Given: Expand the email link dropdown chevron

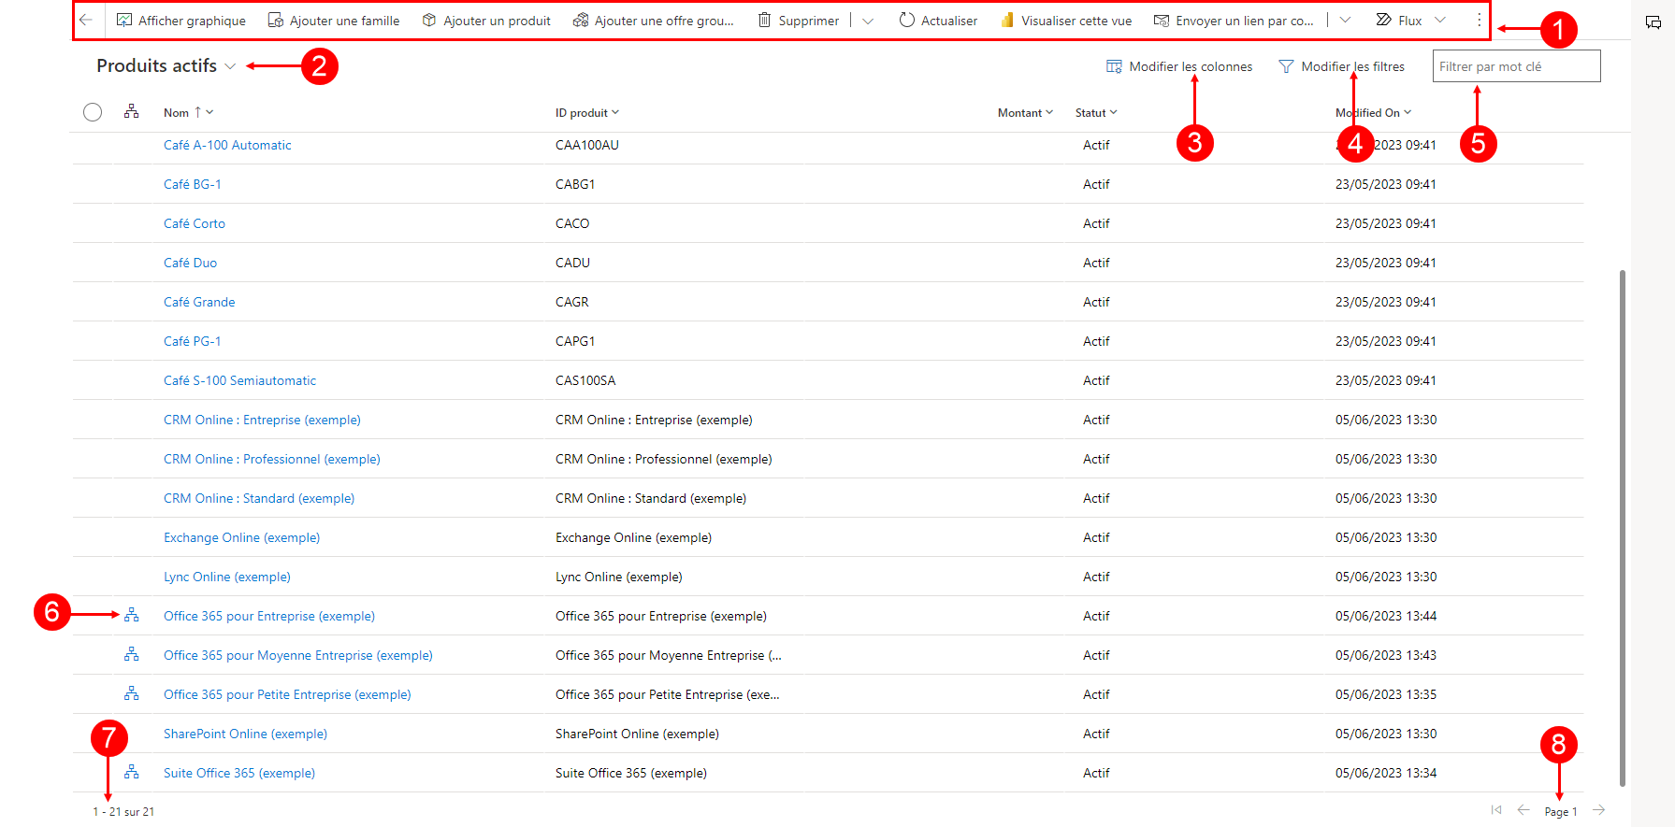Looking at the screenshot, I should pyautogui.click(x=1345, y=21).
